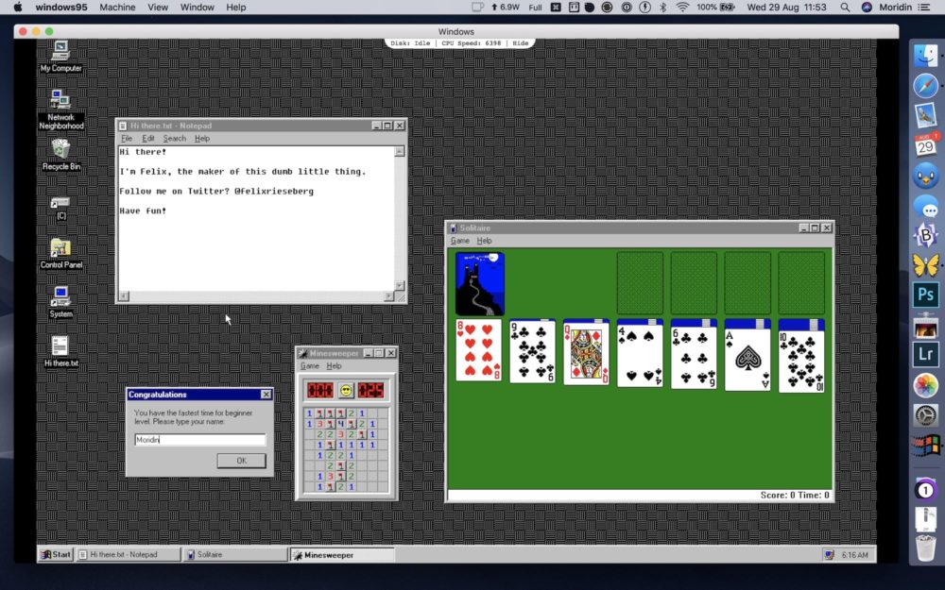Open Notification Center list icon in menu bar
This screenshot has height=590, width=945.
923,8
